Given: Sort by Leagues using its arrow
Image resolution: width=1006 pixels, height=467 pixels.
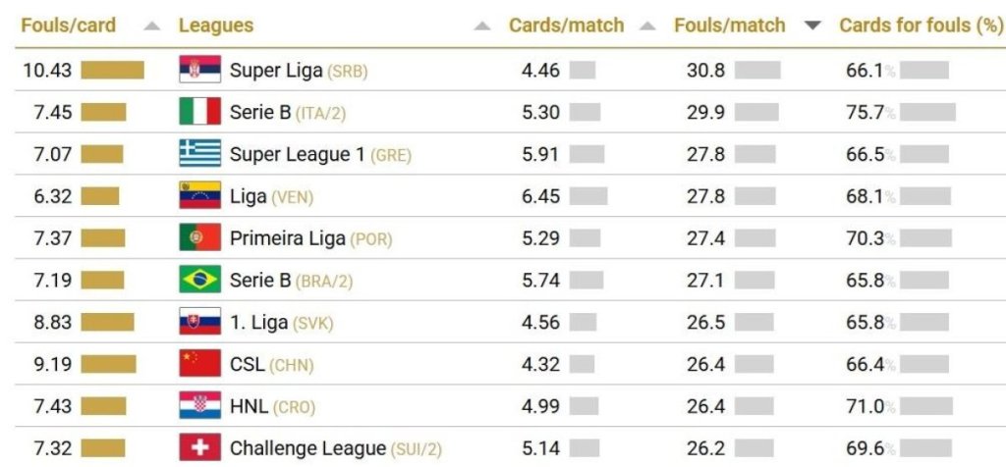Looking at the screenshot, I should pyautogui.click(x=481, y=26).
